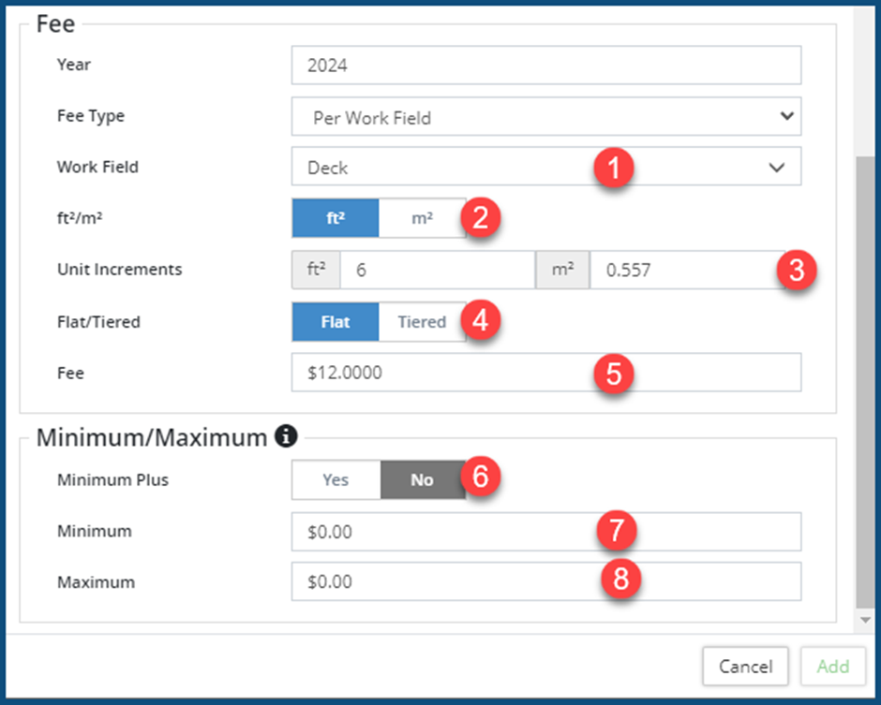Select the ft² unit toggle
Image resolution: width=881 pixels, height=705 pixels.
point(336,217)
